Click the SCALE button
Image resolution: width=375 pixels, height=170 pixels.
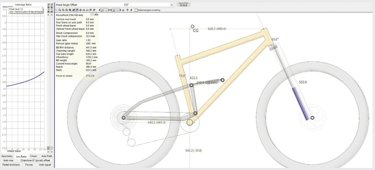point(184,5)
